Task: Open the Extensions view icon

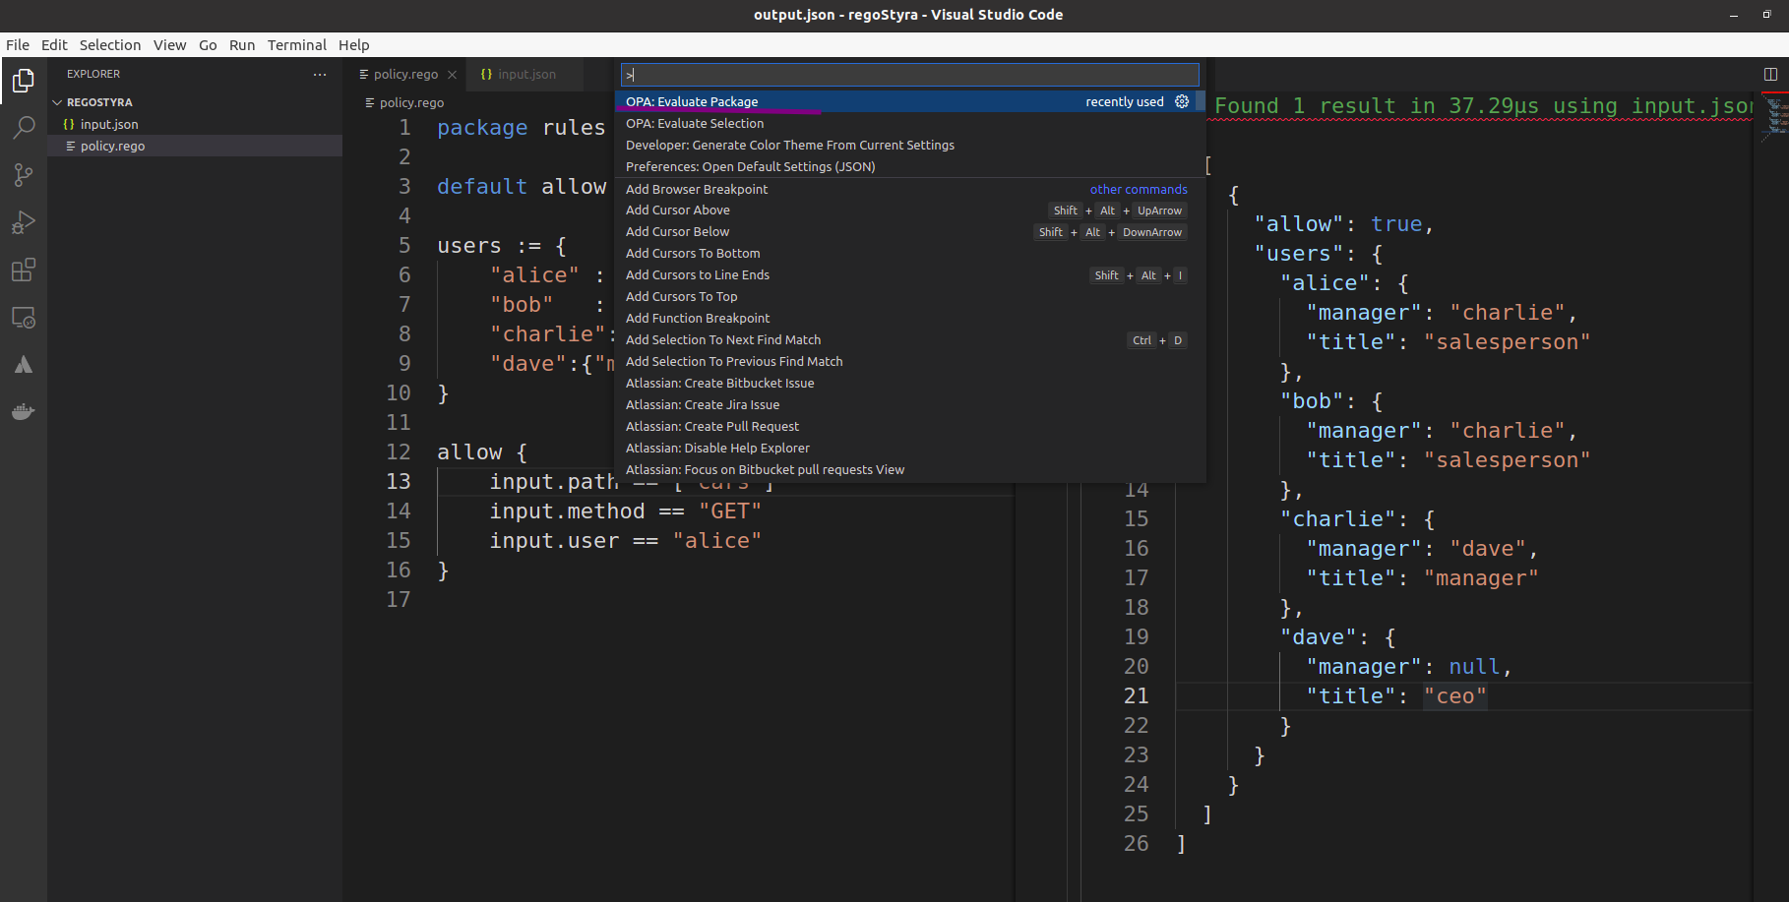Action: pyautogui.click(x=24, y=270)
